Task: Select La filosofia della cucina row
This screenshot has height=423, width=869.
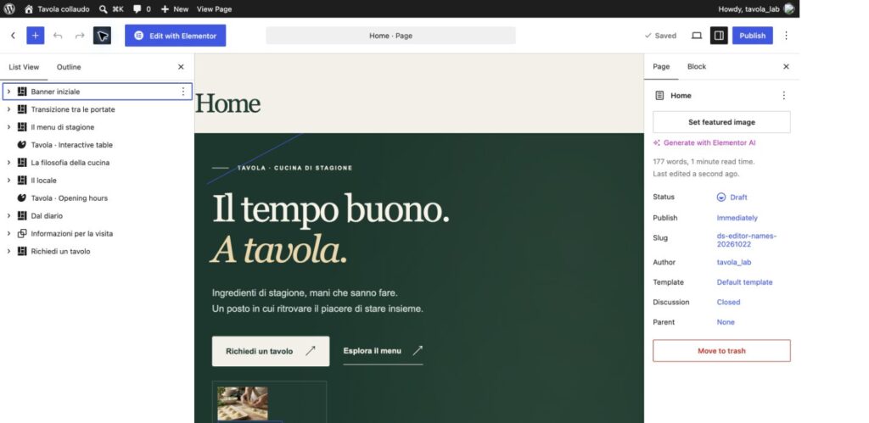Action: pyautogui.click(x=98, y=162)
